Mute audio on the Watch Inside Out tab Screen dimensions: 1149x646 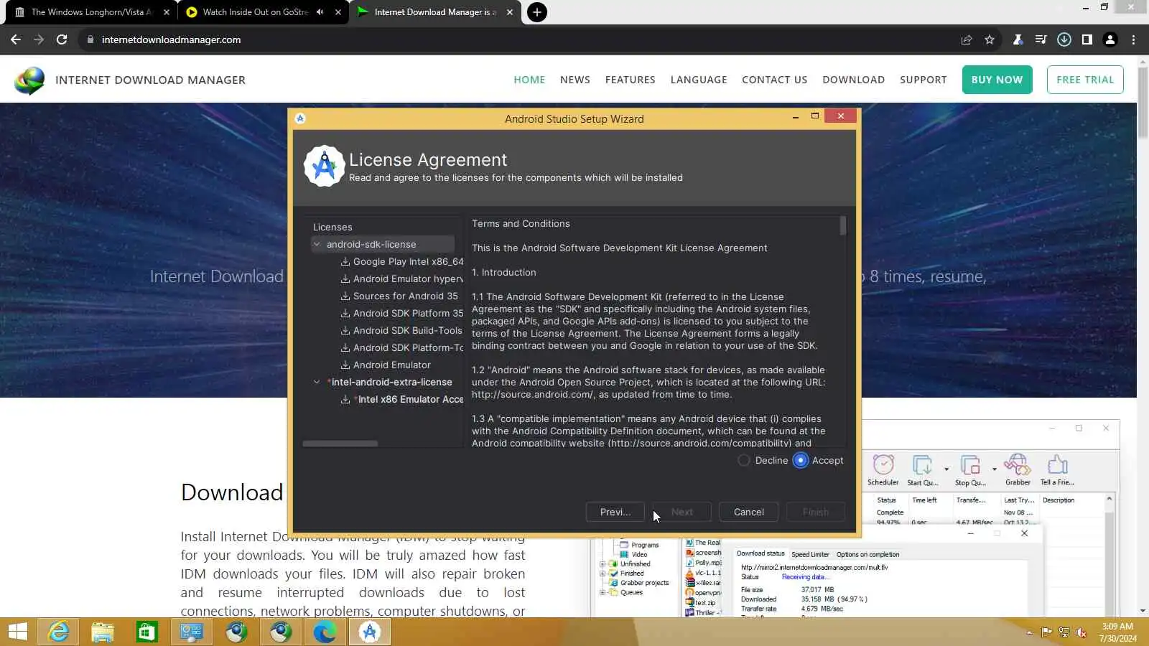[x=320, y=12]
